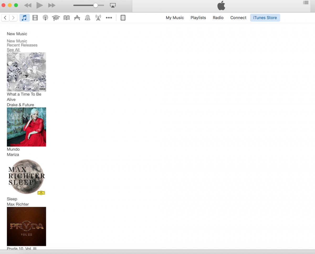Open the Mundo album title link
Image resolution: width=315 pixels, height=254 pixels.
(x=13, y=149)
